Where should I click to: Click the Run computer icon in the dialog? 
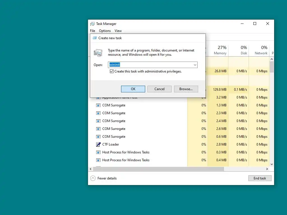(98, 53)
